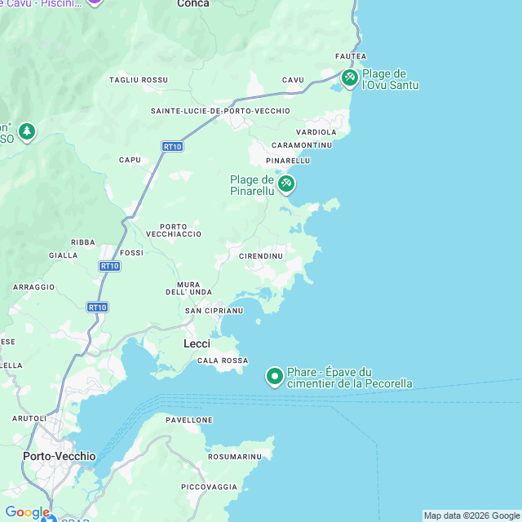Click the Plage de Pinarellu beach pin
522x522 pixels.
coord(286,184)
